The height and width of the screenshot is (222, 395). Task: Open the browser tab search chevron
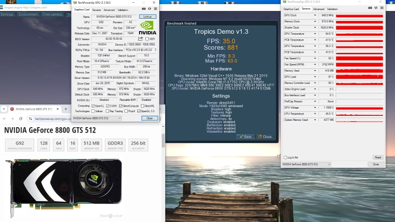pos(4,109)
